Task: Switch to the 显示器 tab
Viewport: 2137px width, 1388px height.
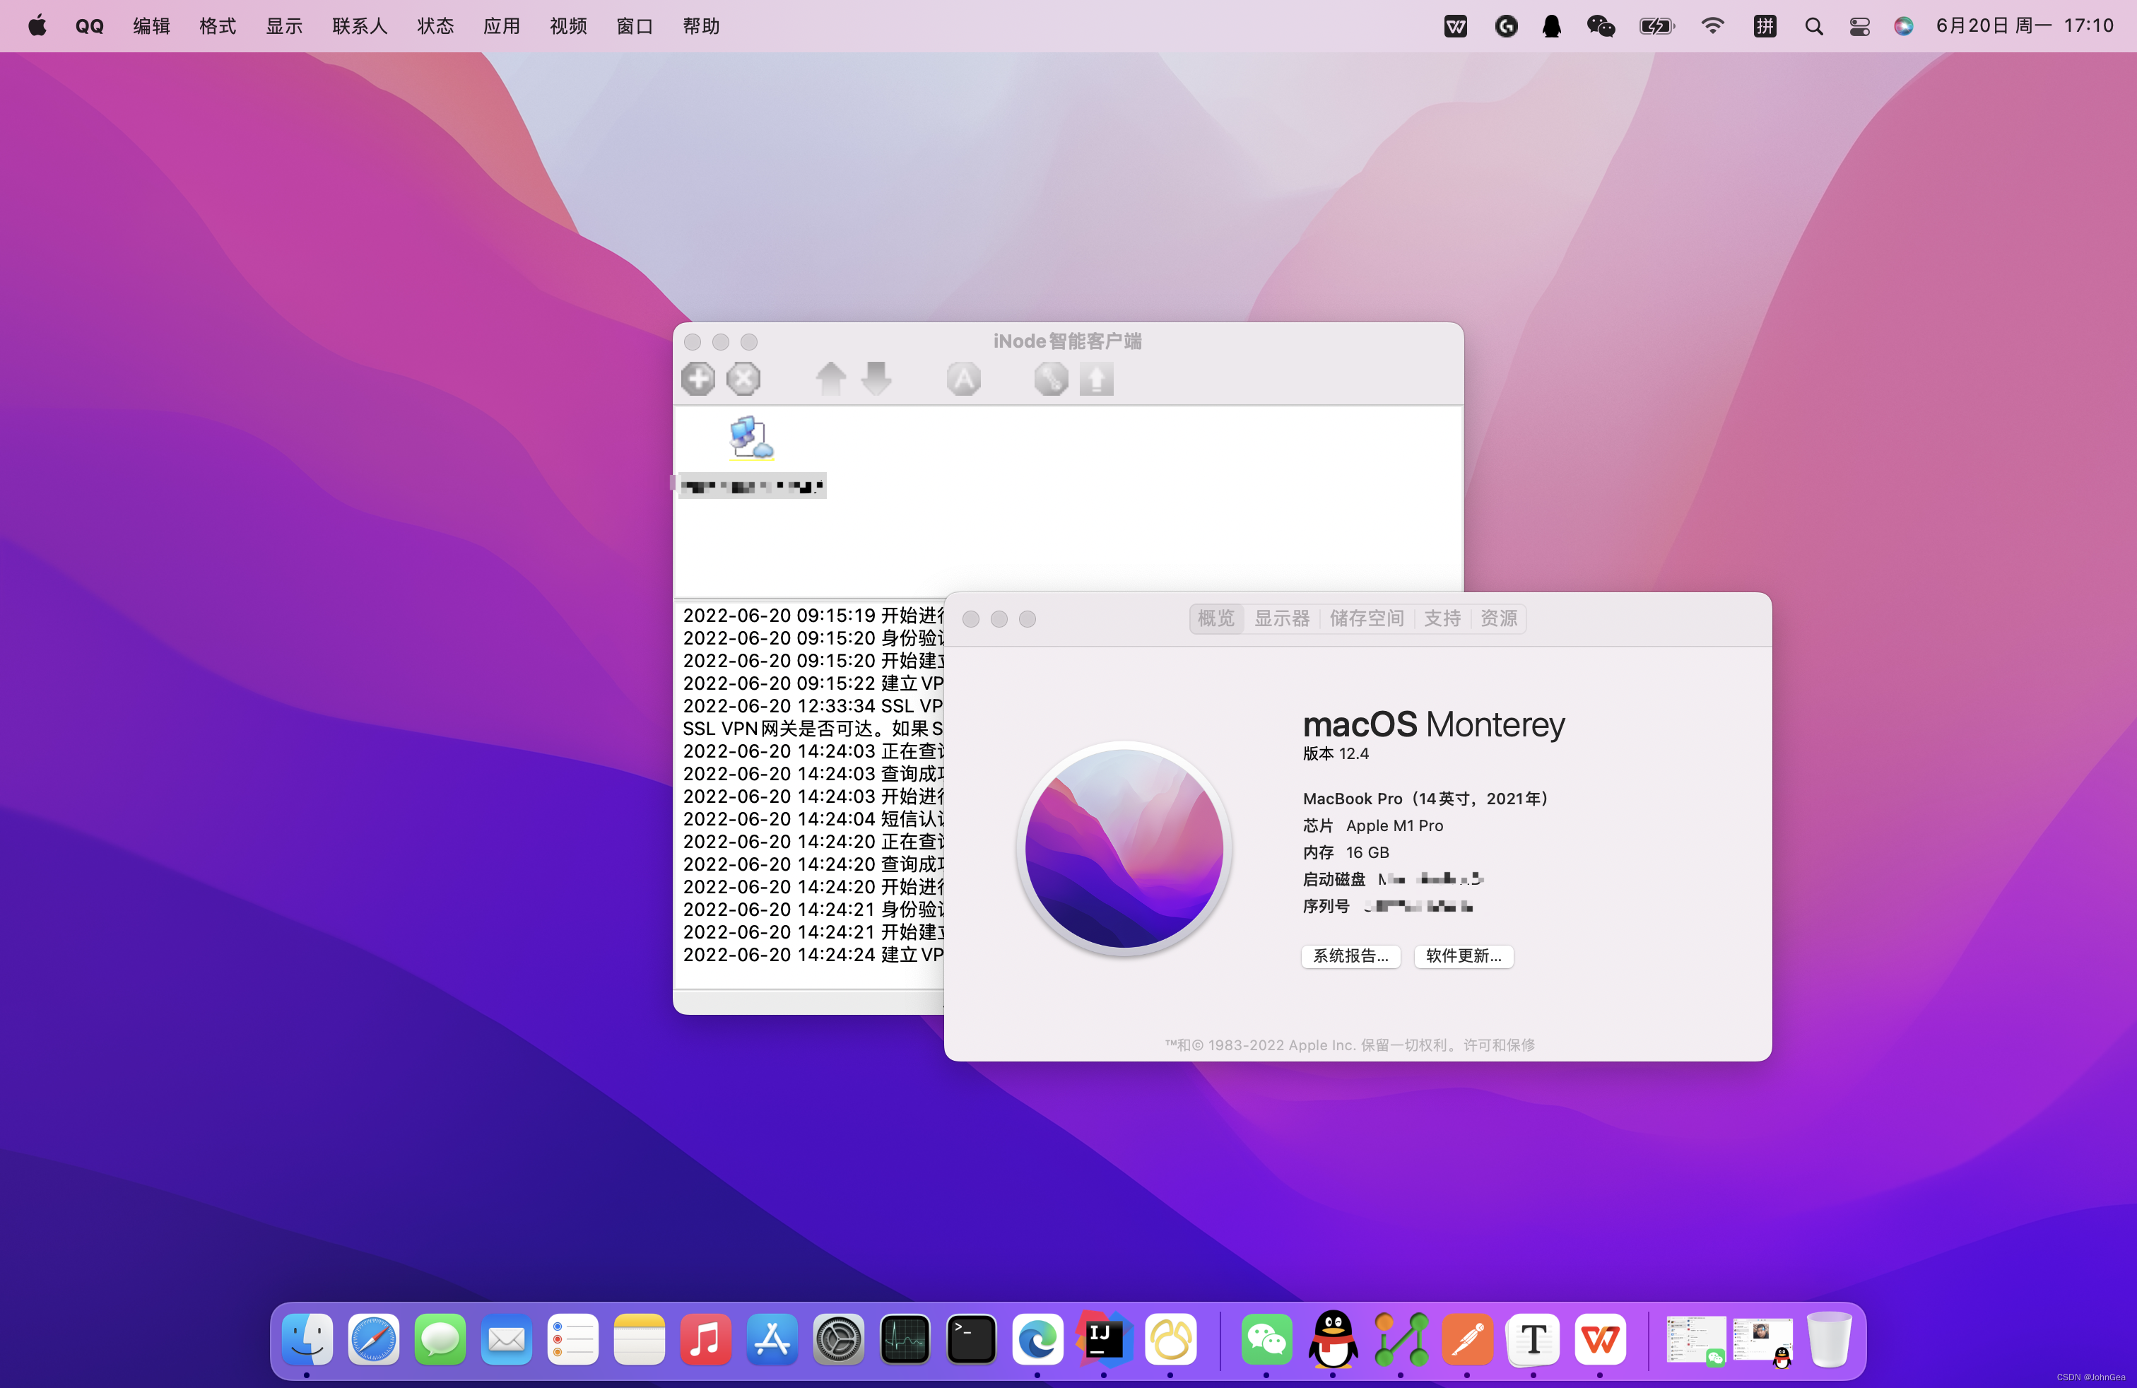Action: coord(1281,618)
